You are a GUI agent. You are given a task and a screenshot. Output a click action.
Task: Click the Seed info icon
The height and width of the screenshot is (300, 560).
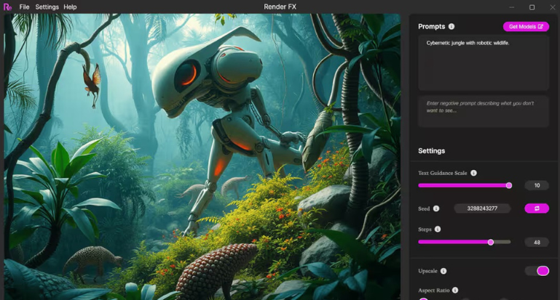pos(436,208)
